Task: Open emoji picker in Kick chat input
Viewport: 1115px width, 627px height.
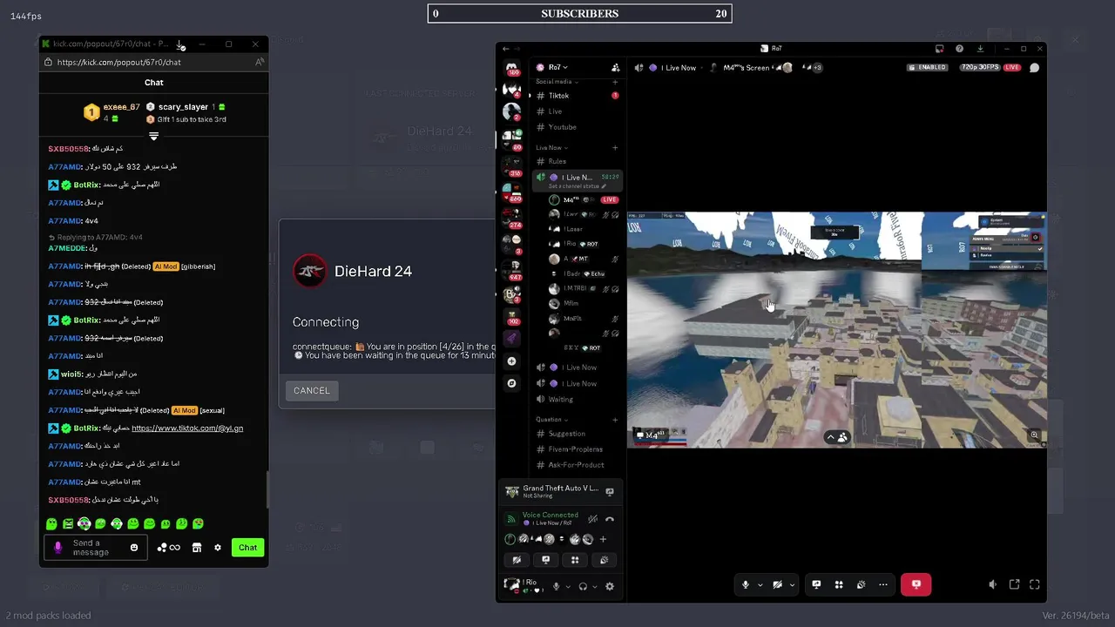Action: pyautogui.click(x=134, y=548)
